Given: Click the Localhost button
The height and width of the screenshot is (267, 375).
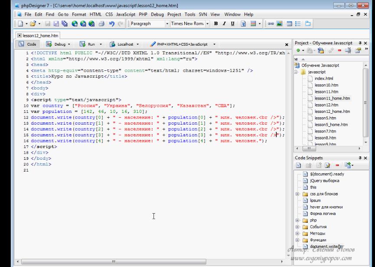Looking at the screenshot, I should click(x=121, y=44).
